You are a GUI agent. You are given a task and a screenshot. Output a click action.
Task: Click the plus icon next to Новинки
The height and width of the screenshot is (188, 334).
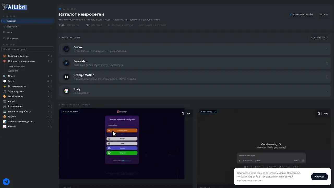4,27
